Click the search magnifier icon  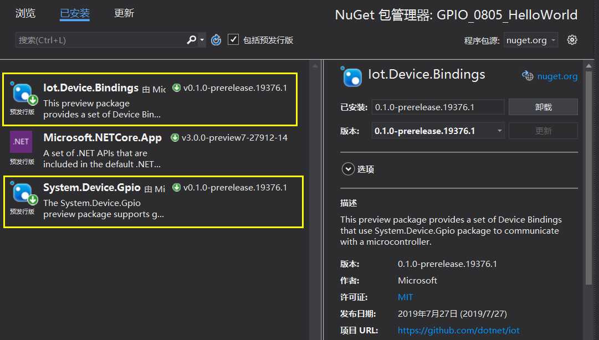pyautogui.click(x=191, y=40)
